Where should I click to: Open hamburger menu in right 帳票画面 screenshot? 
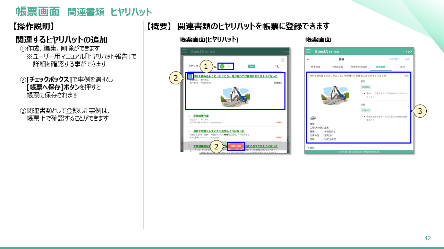click(x=308, y=51)
